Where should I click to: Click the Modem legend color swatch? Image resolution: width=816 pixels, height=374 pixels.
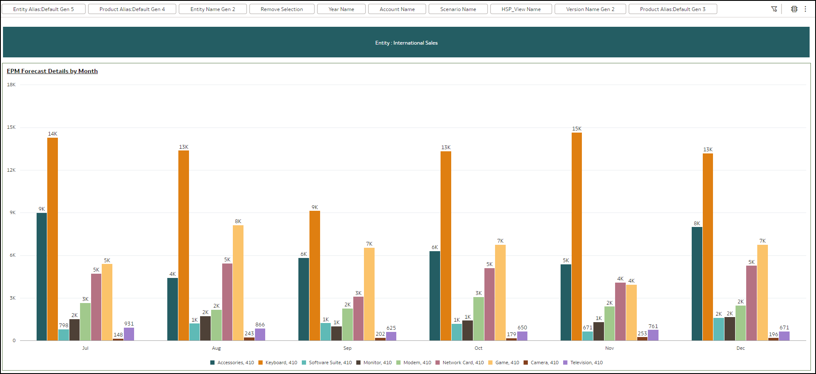[x=398, y=363]
